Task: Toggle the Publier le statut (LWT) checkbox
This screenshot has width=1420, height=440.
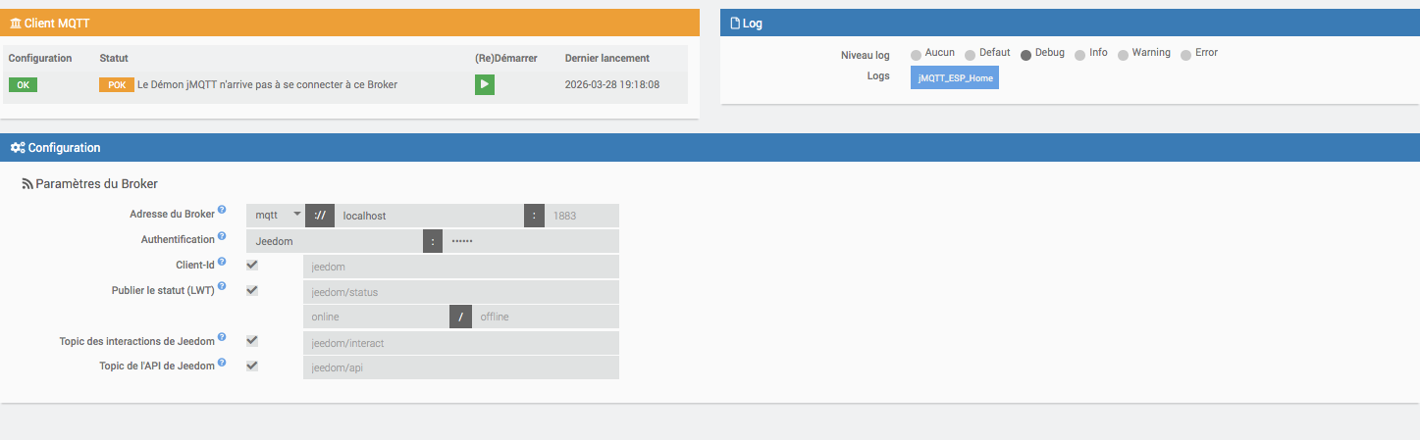Action: pyautogui.click(x=252, y=290)
